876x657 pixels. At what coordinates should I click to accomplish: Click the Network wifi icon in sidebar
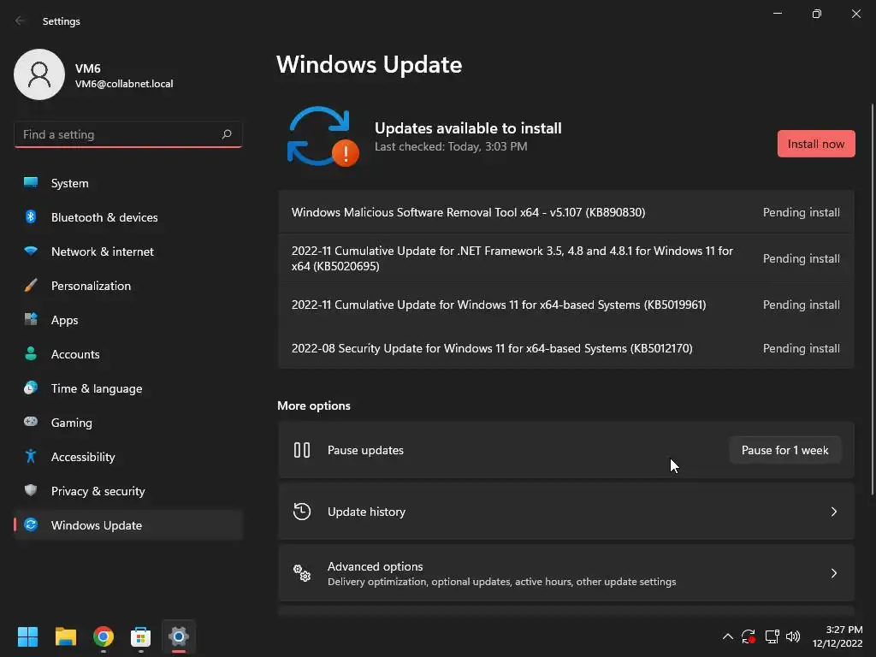pyautogui.click(x=31, y=251)
